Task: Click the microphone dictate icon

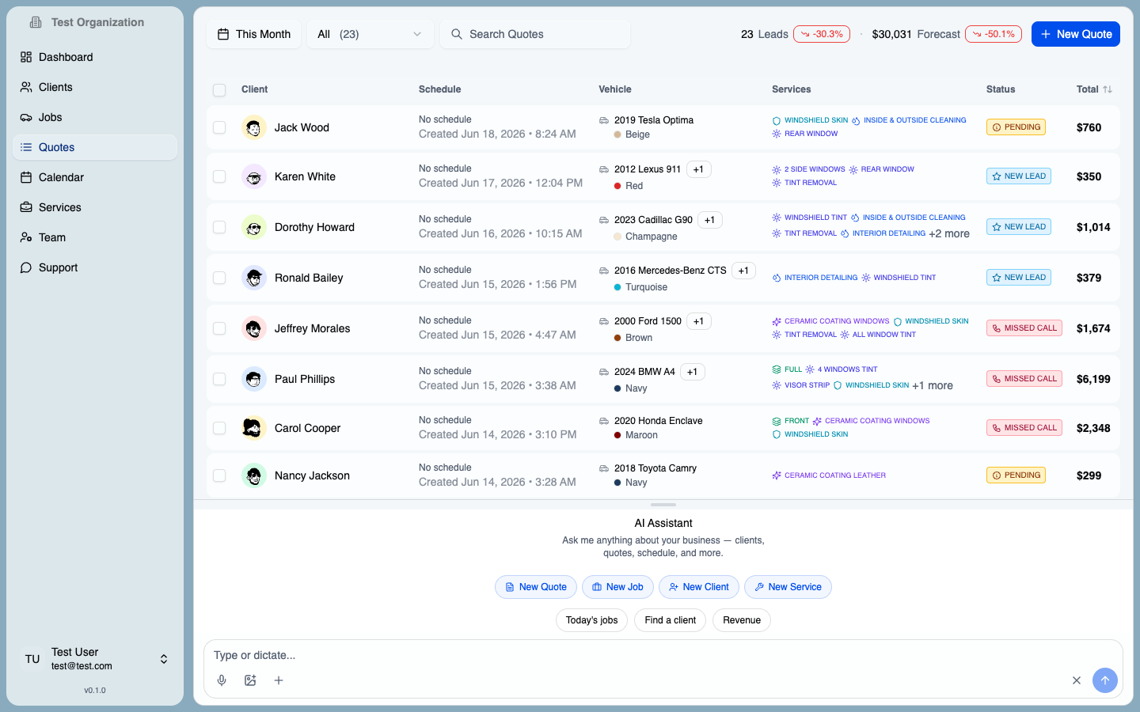Action: (x=222, y=680)
